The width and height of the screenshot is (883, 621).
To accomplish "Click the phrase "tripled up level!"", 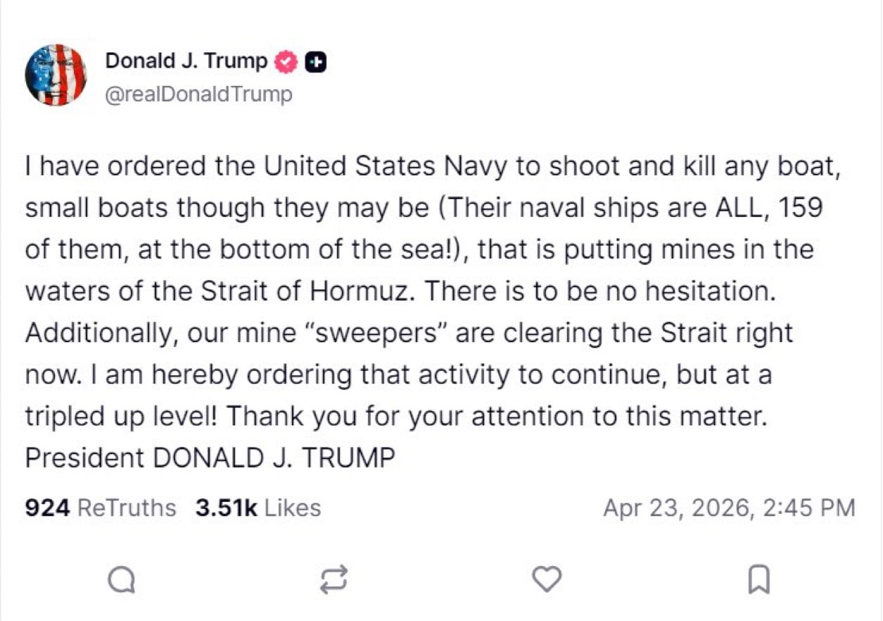I will pos(121,416).
